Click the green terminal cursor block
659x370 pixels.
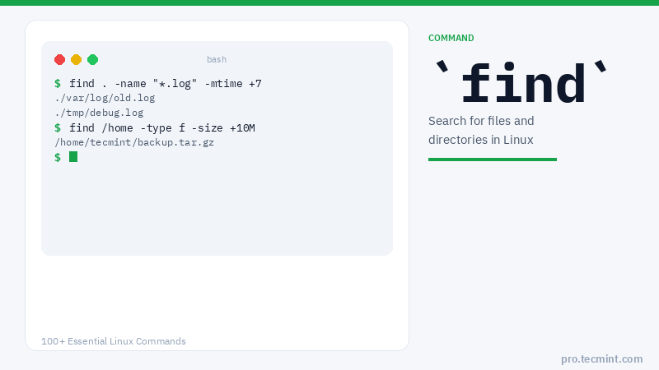tap(73, 157)
